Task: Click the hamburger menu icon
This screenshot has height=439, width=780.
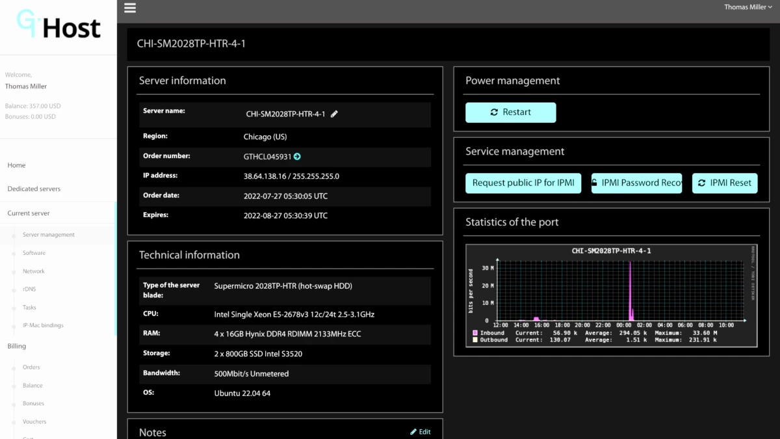Action: click(130, 8)
